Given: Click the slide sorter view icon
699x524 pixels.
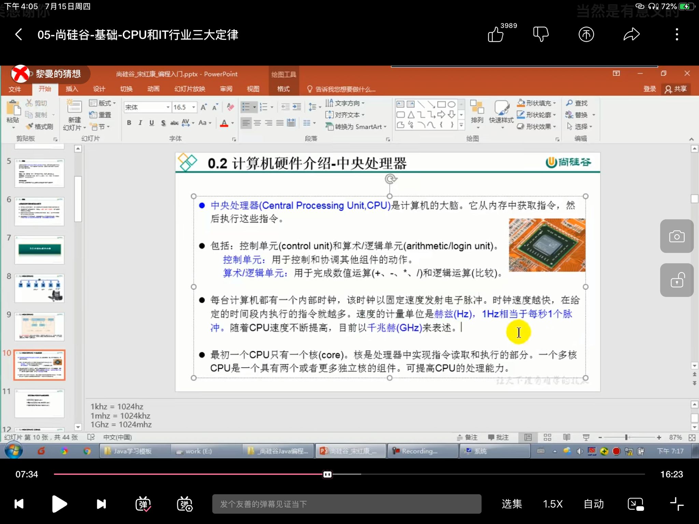Looking at the screenshot, I should point(547,437).
